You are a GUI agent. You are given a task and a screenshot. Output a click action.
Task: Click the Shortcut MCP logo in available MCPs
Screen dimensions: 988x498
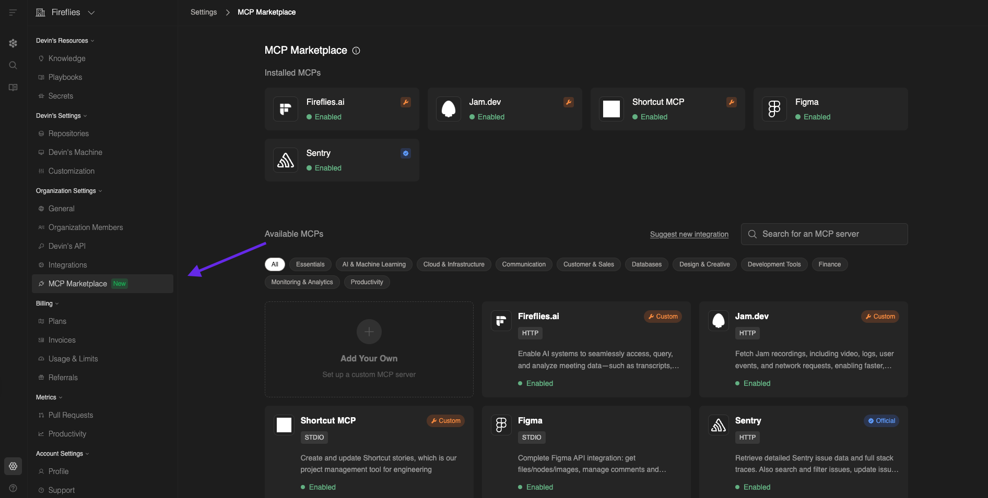coord(284,425)
